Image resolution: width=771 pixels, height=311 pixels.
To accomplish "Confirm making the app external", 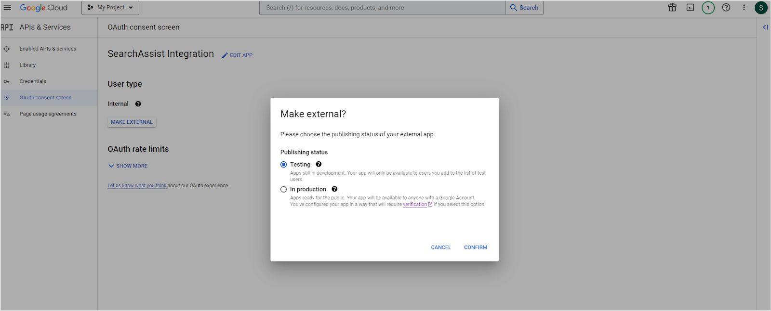I will 475,247.
